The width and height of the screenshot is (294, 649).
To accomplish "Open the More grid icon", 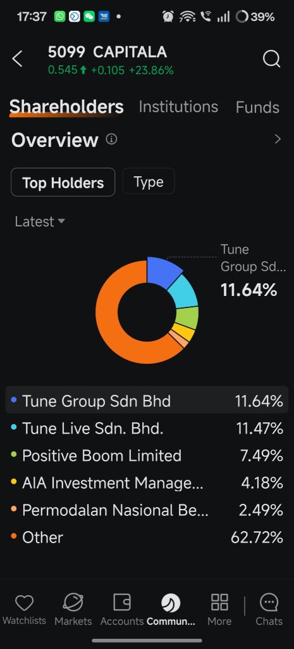I will pos(219,602).
